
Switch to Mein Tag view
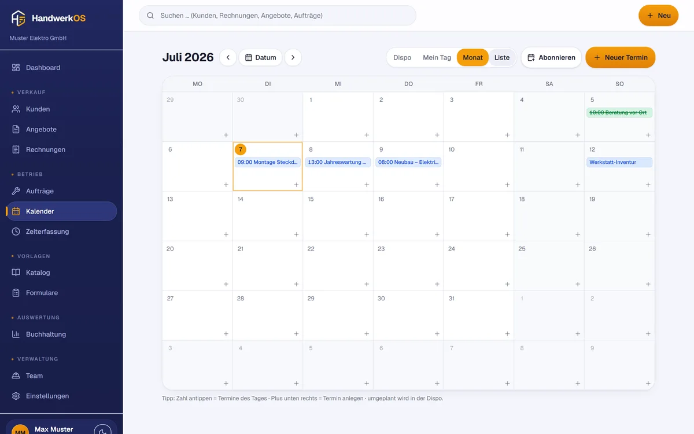pos(437,57)
